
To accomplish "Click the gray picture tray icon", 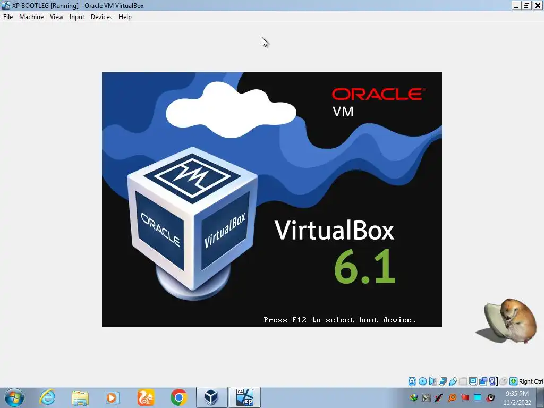I will tap(427, 397).
